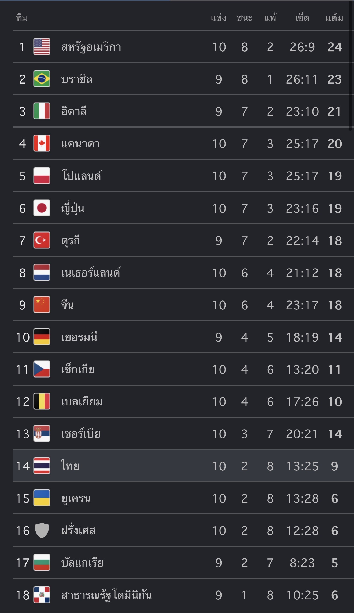Click the ชนะ column header
The width and height of the screenshot is (354, 613).
[x=244, y=18]
